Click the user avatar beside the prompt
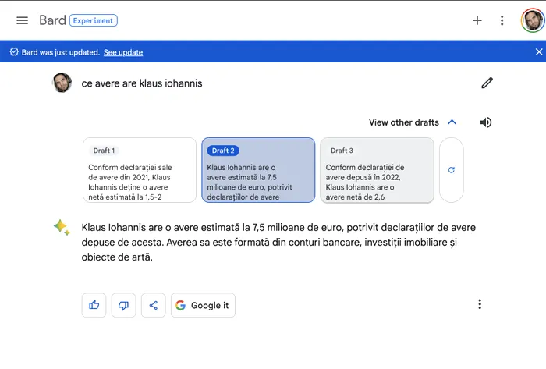Image resolution: width=546 pixels, height=369 pixels. (x=62, y=83)
